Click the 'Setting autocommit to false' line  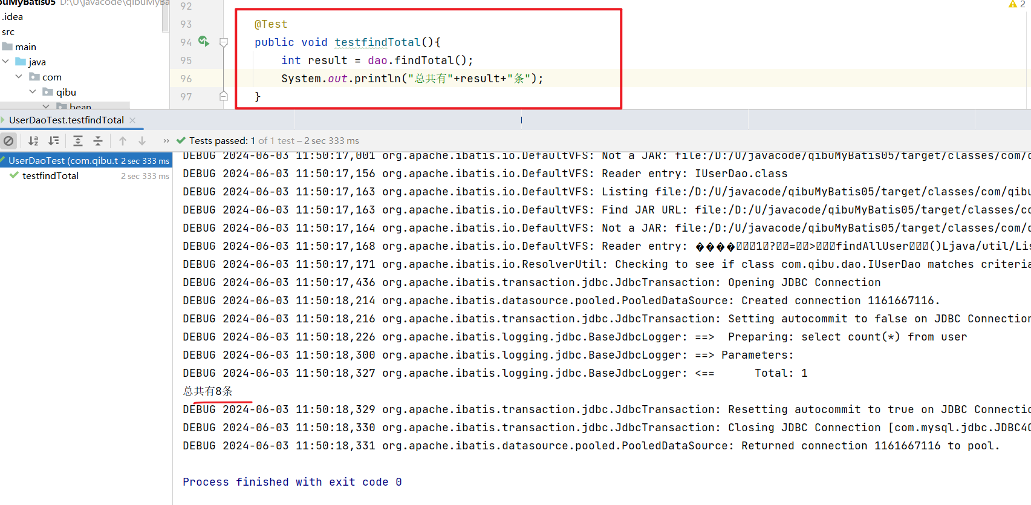607,319
